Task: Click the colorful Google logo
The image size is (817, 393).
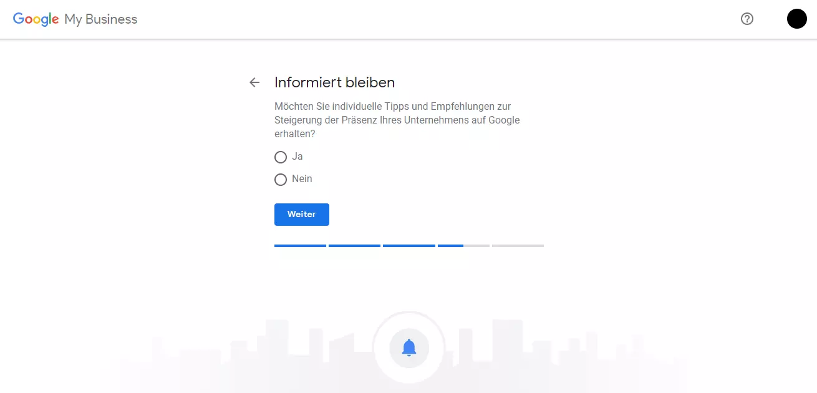Action: (x=36, y=19)
